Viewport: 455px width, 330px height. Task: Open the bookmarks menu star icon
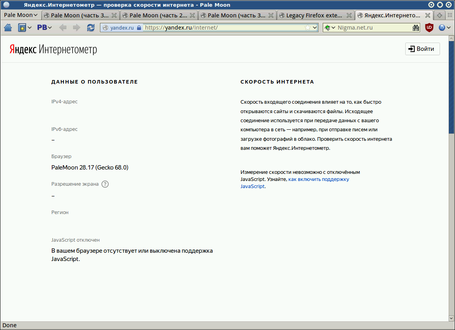tap(22, 28)
